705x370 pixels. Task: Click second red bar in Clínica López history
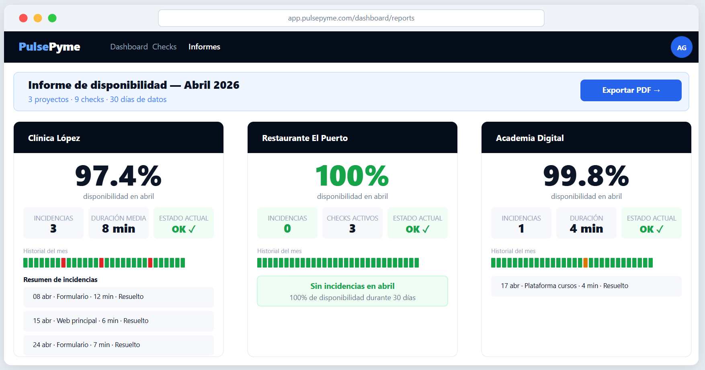(101, 263)
